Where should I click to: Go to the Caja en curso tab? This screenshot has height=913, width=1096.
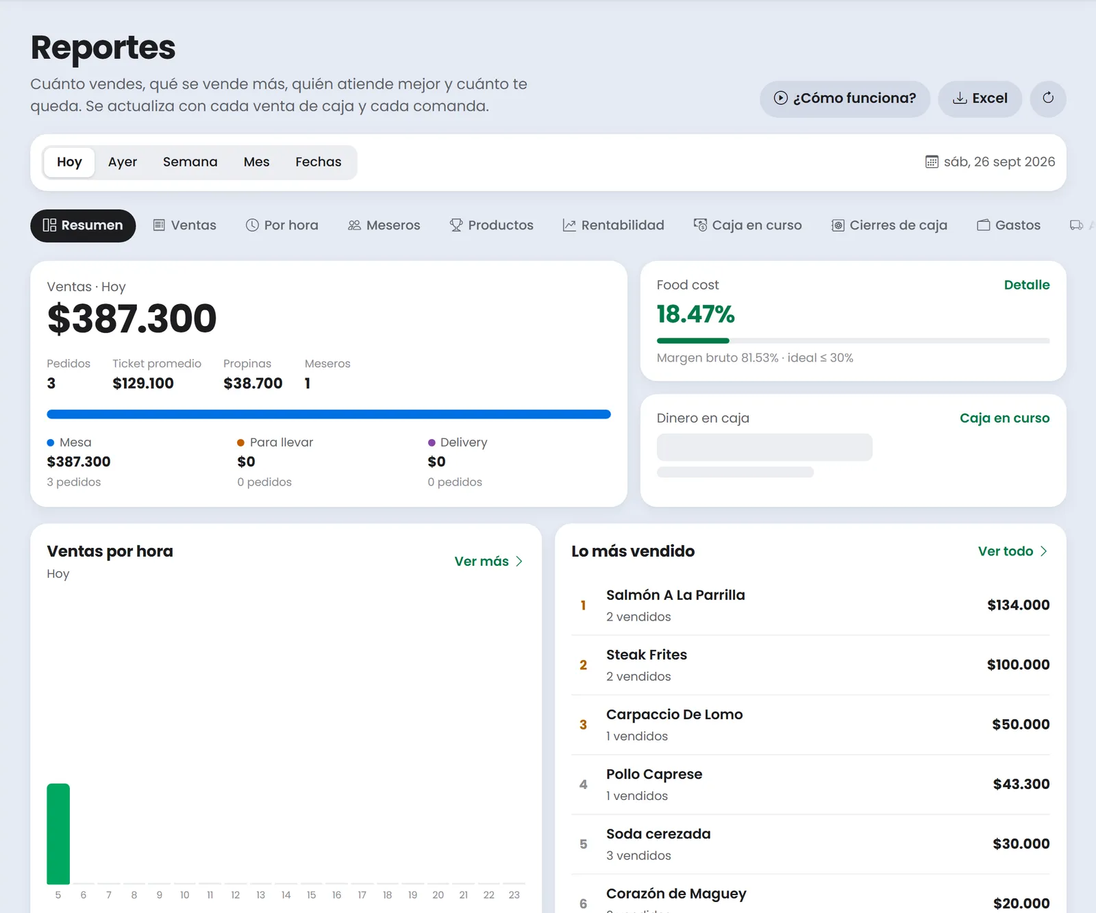point(747,225)
